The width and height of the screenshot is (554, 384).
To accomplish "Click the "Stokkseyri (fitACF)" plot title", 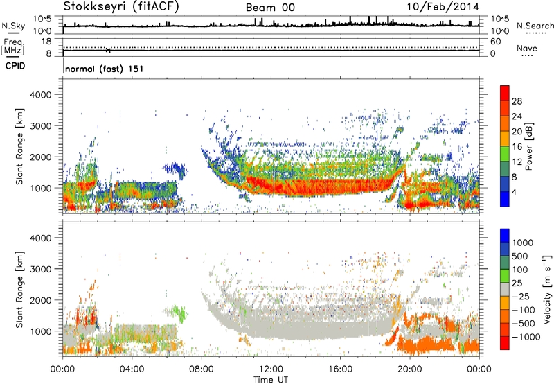I will click(121, 7).
